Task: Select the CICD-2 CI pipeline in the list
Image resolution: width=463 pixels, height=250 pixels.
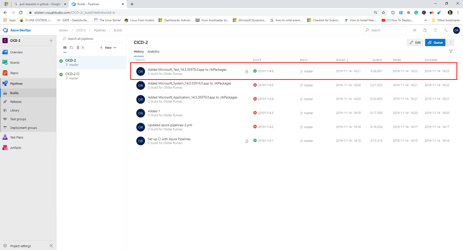Action: [92, 76]
